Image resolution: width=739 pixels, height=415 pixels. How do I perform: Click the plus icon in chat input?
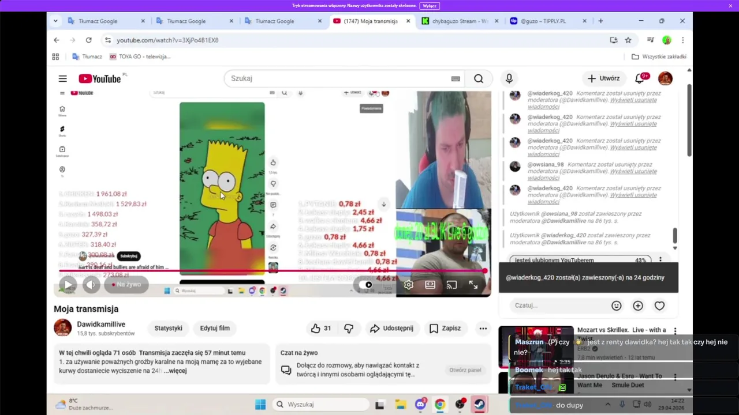[x=638, y=305]
